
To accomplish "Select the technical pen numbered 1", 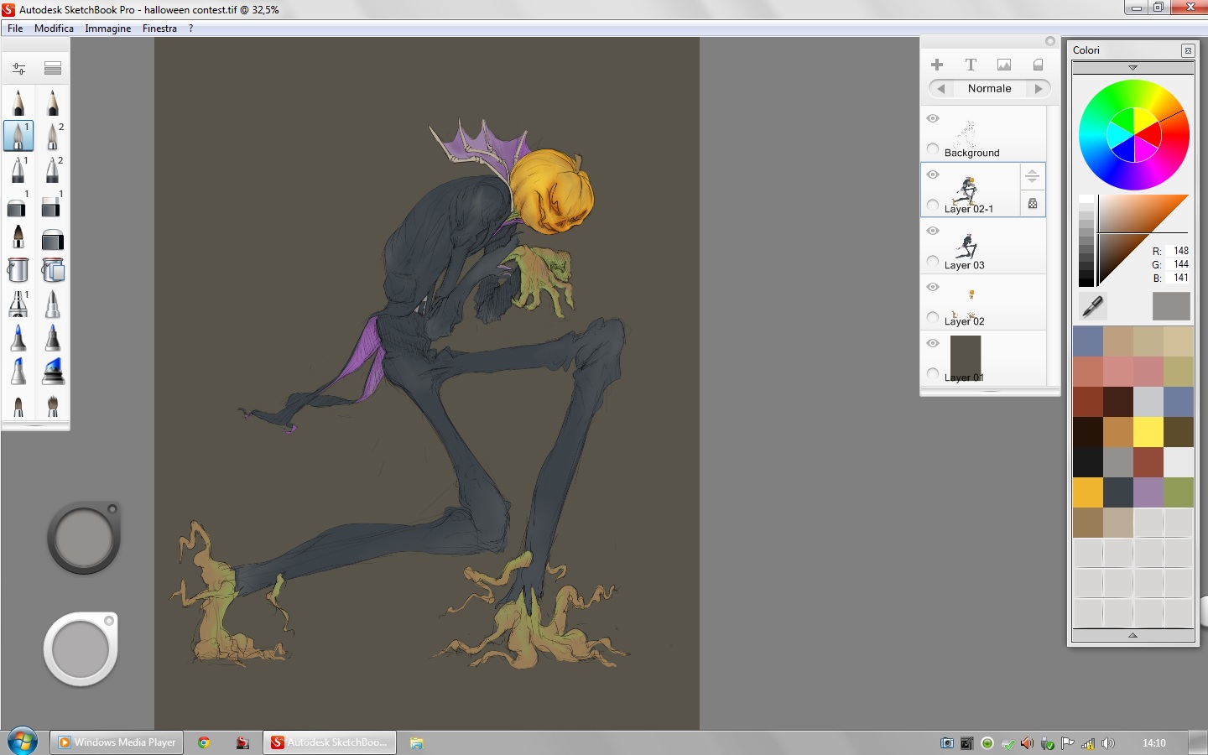I will [18, 304].
